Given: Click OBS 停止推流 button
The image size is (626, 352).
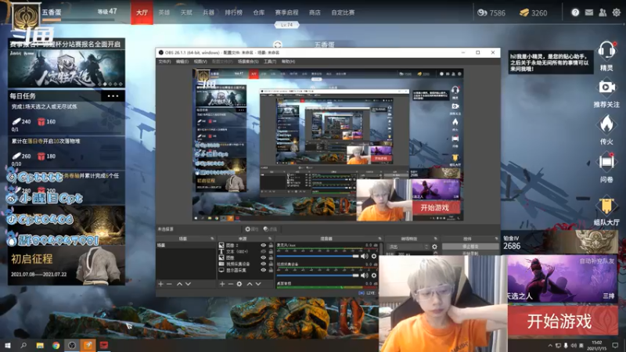Looking at the screenshot, I should (470, 246).
